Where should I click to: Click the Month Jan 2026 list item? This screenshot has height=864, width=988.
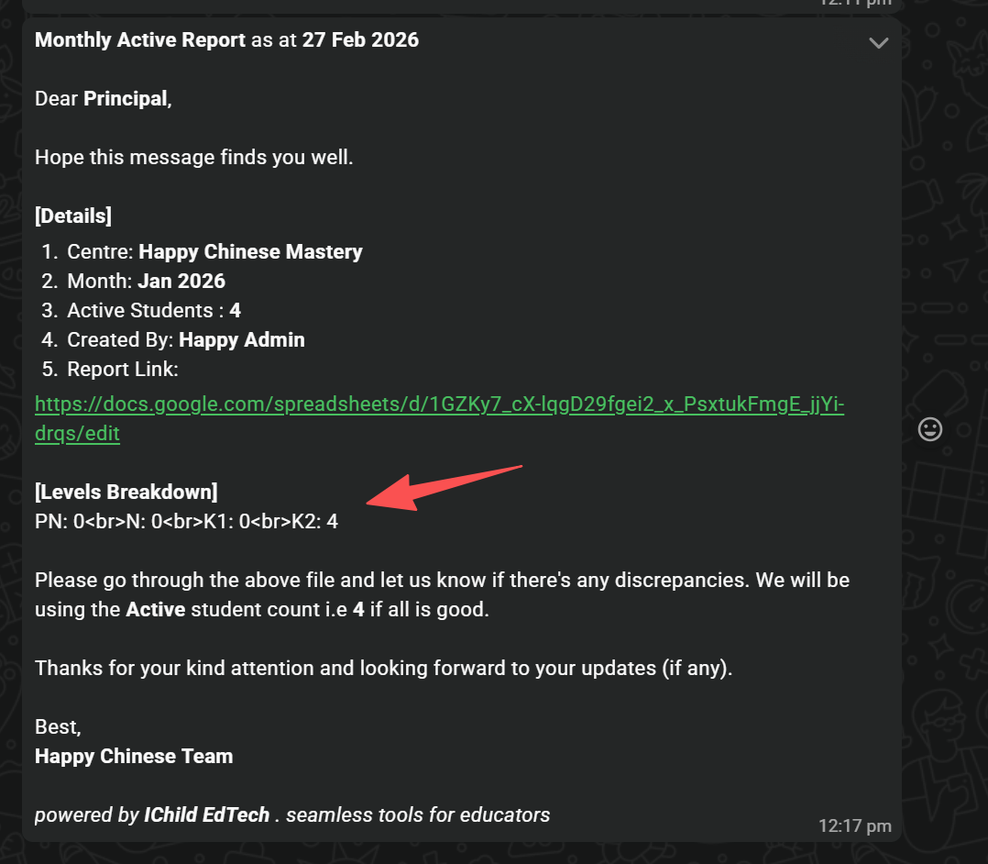tap(146, 281)
